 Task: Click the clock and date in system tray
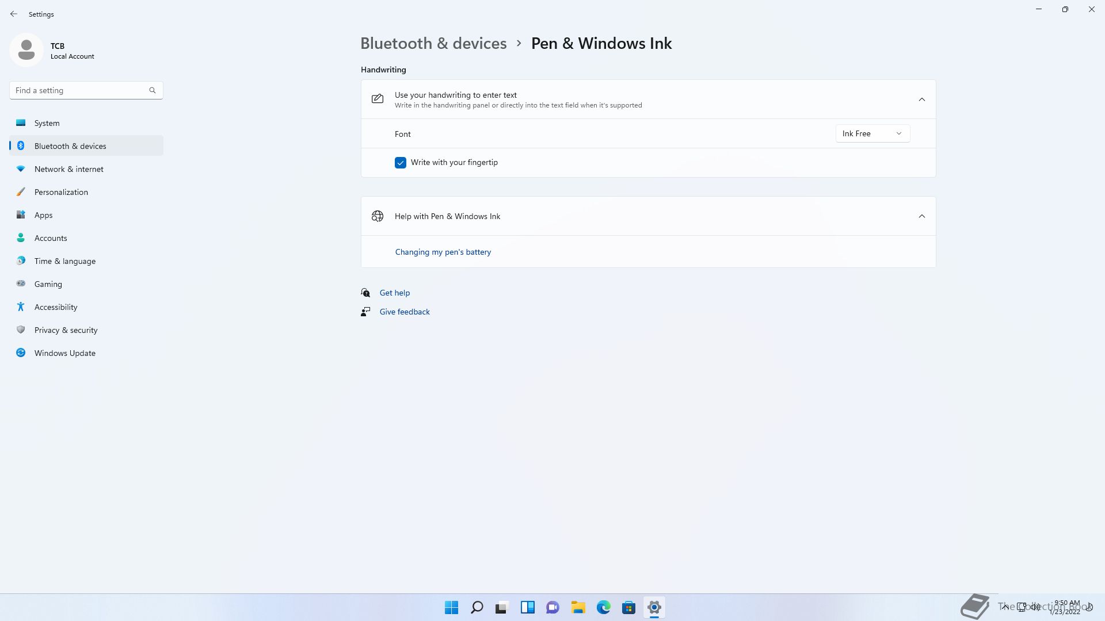(1066, 607)
